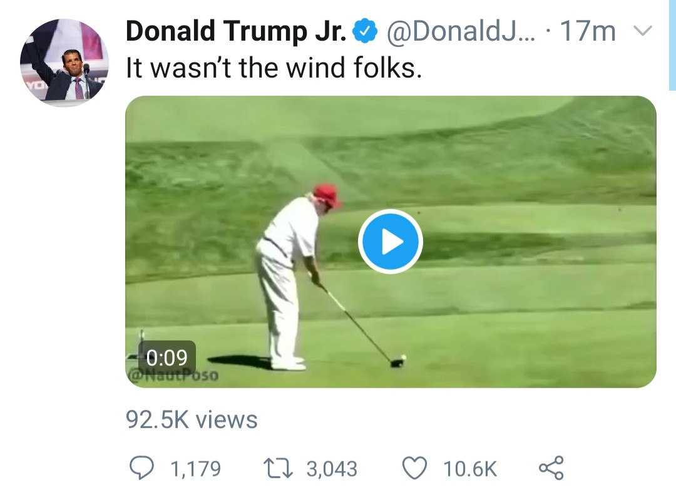Open the tweet options chevron menu
This screenshot has height=492, width=676.
(x=643, y=31)
